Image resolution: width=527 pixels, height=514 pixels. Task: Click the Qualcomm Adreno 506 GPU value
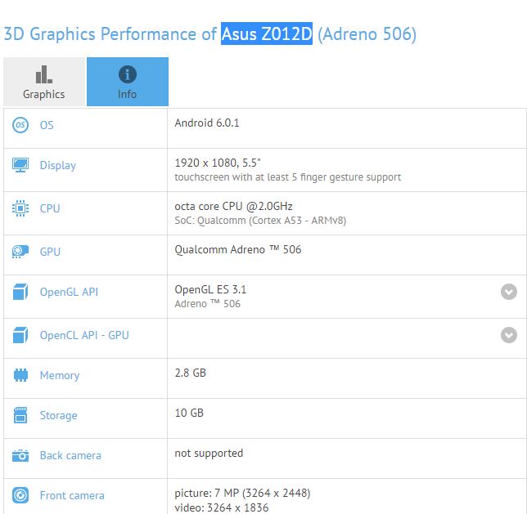[238, 249]
